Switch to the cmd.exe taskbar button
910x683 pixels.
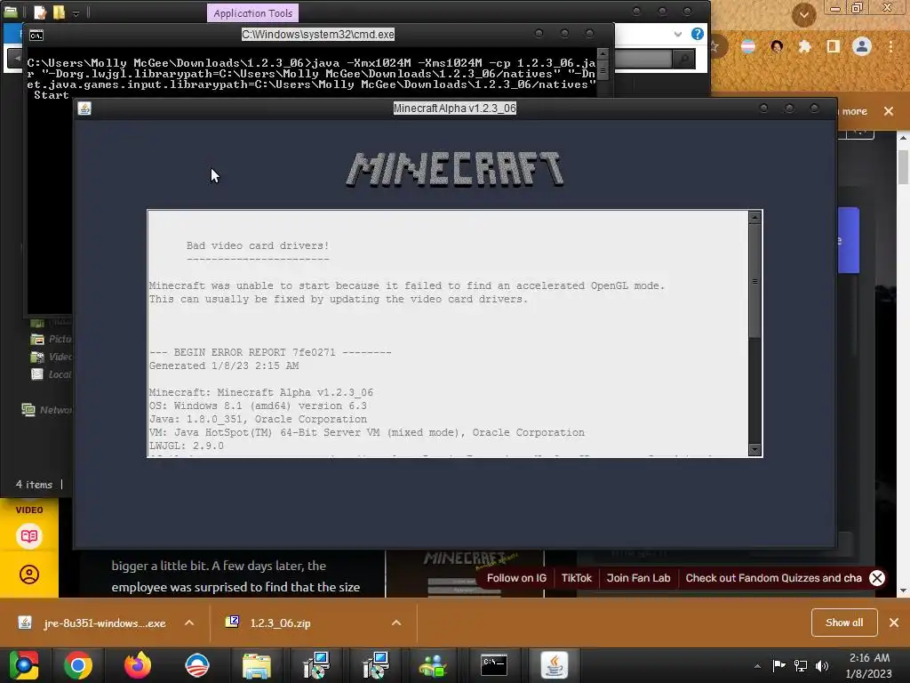pyautogui.click(x=494, y=665)
